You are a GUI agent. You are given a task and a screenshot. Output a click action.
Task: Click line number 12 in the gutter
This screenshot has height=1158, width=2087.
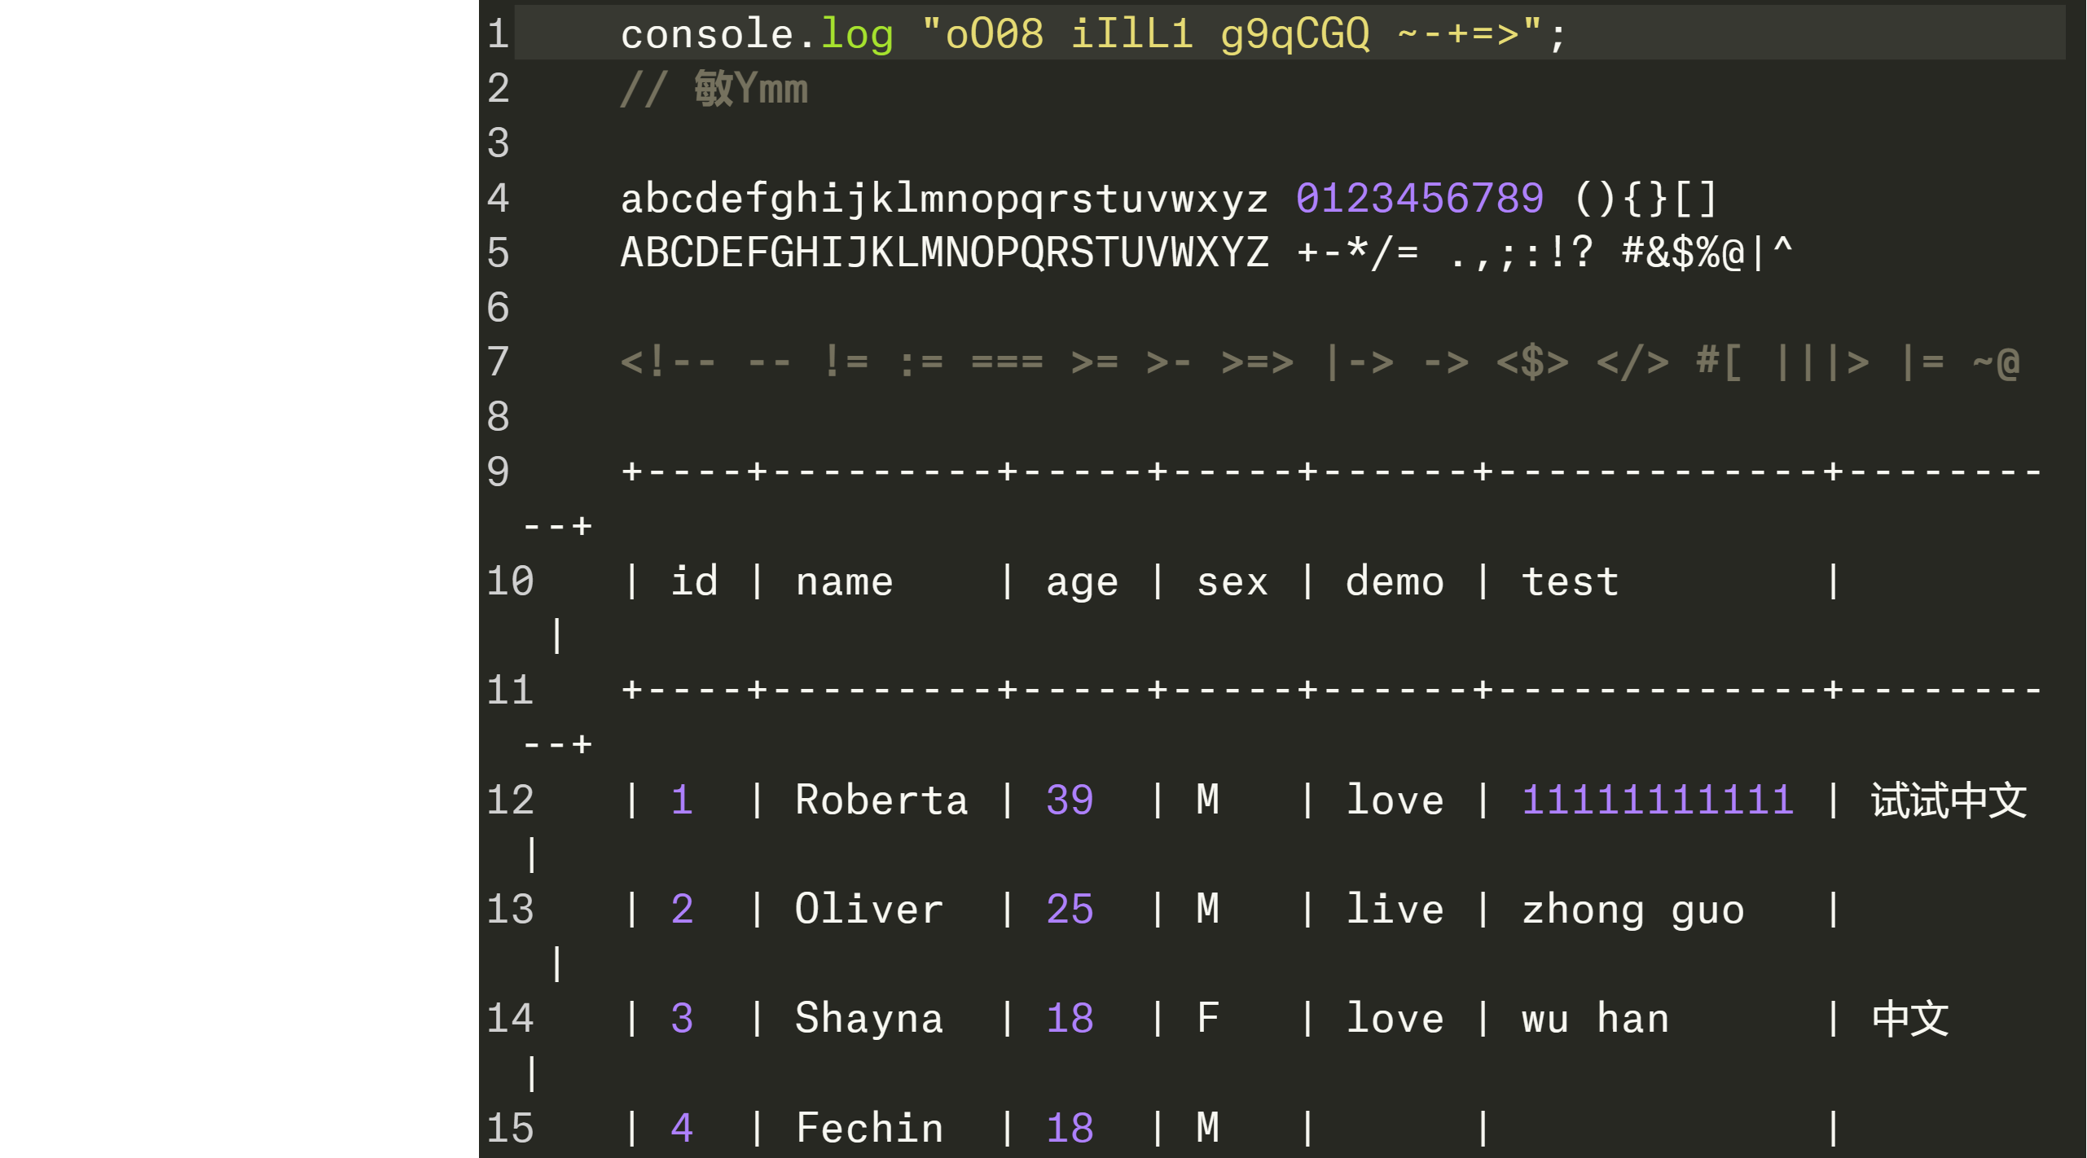[x=511, y=799]
